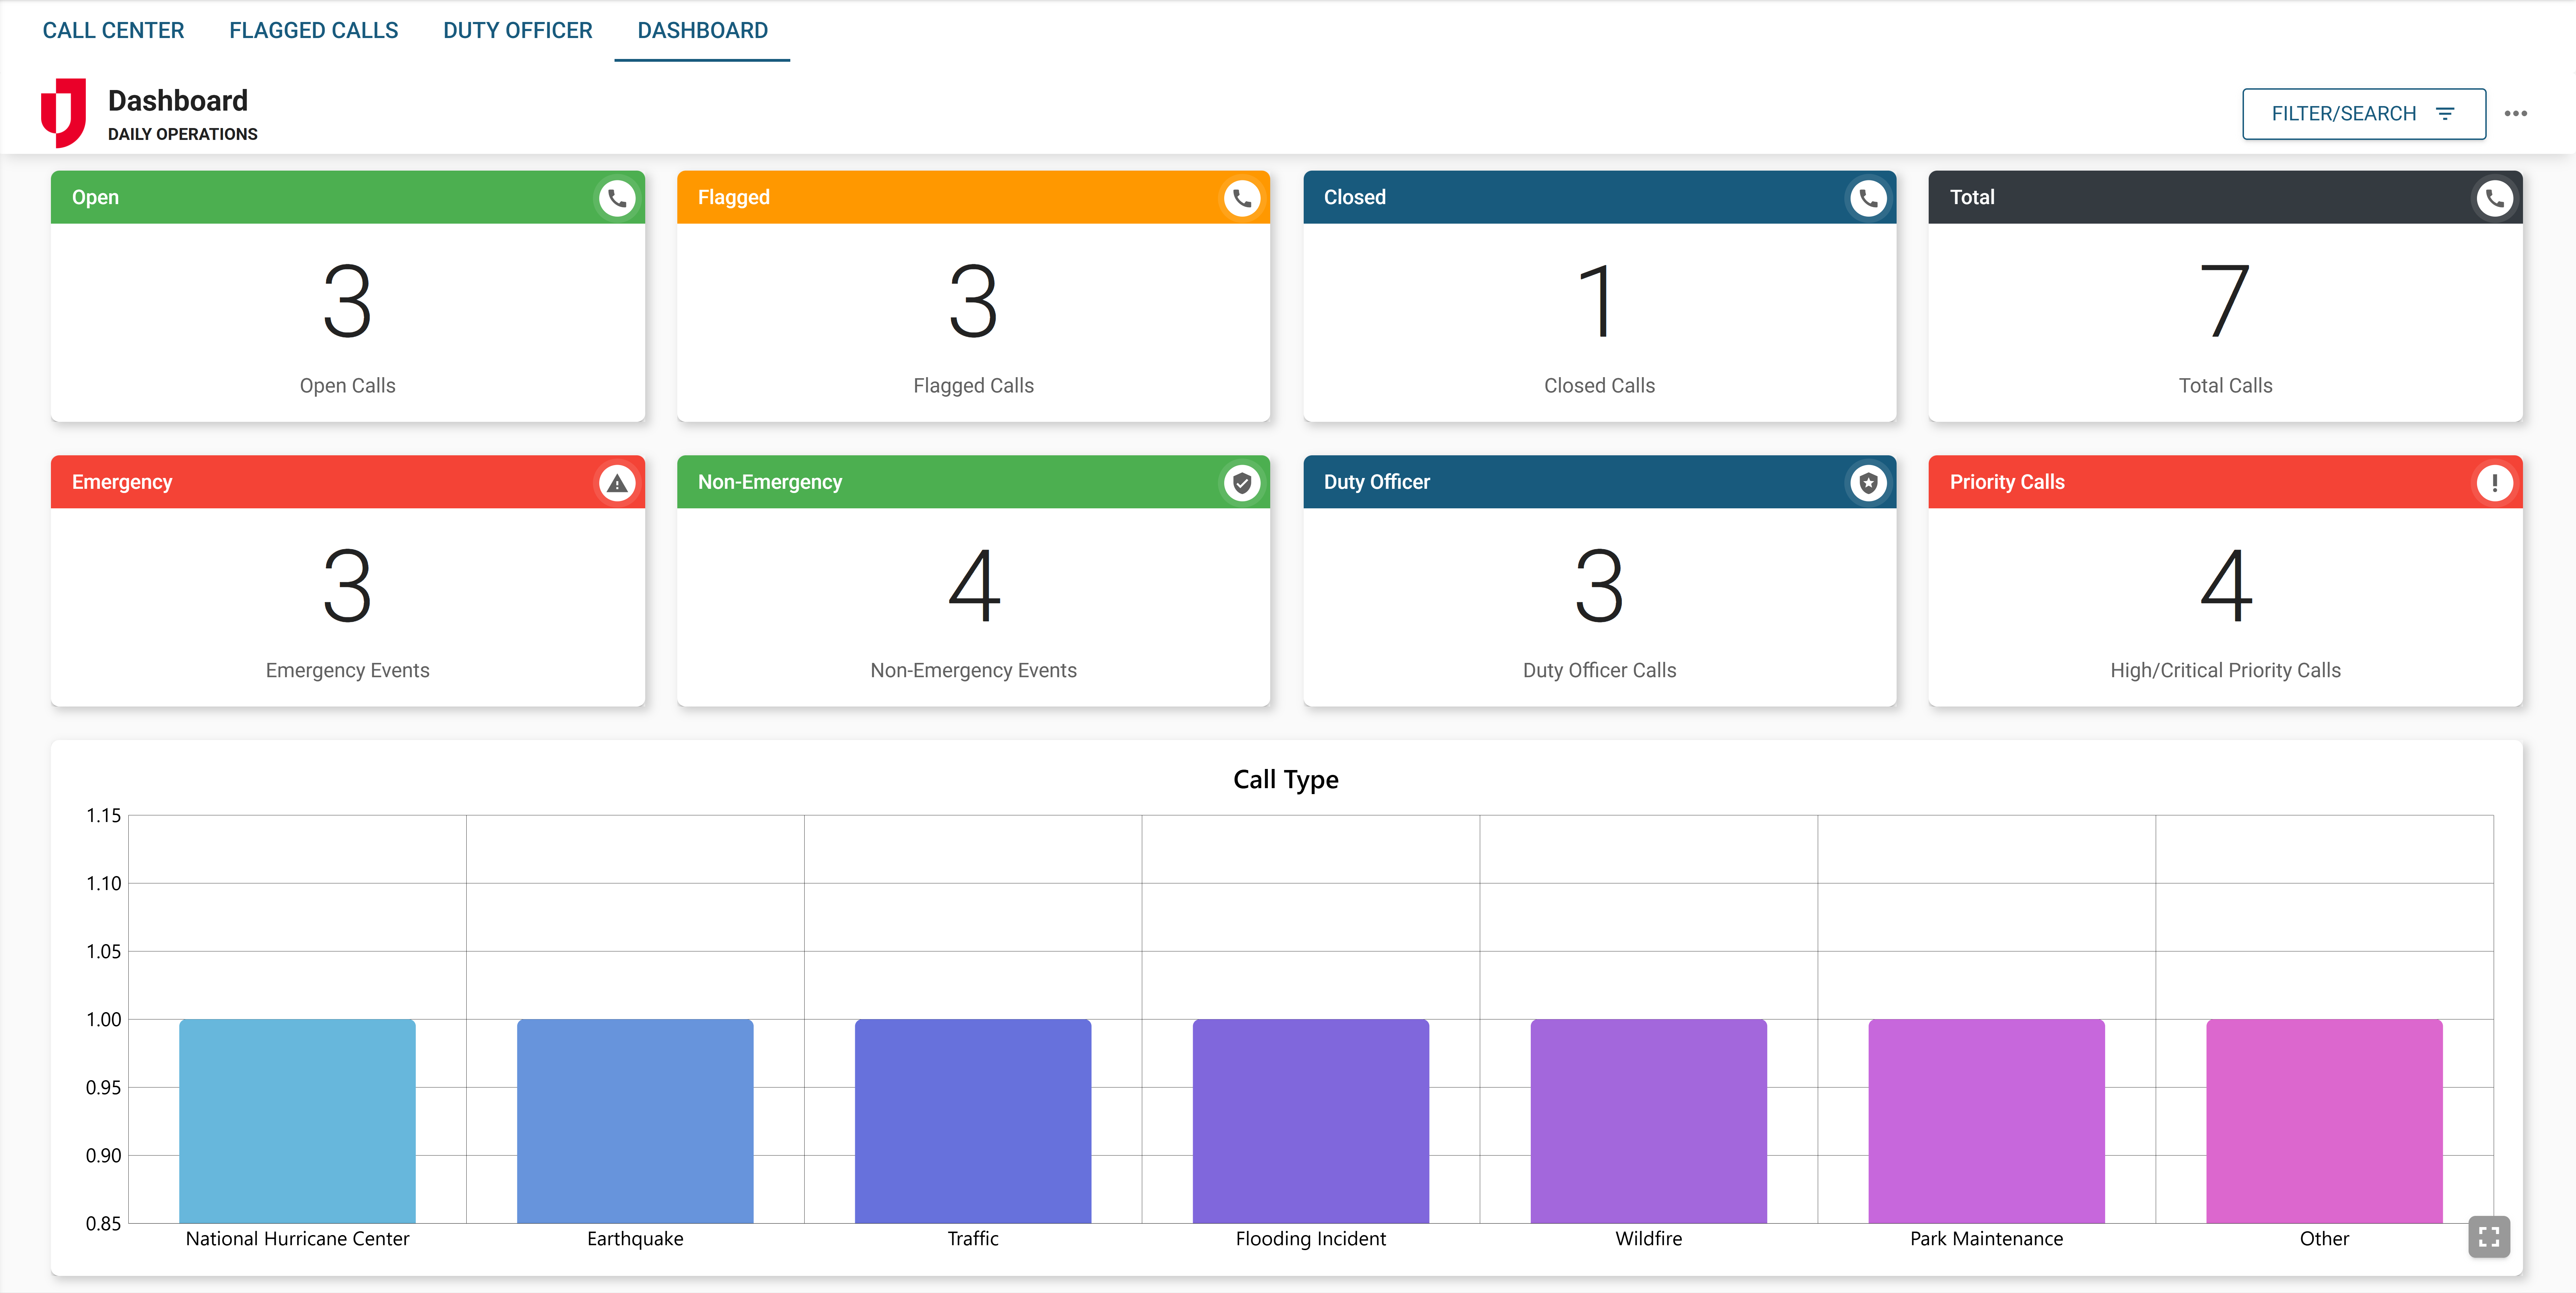This screenshot has width=2576, height=1293.
Task: Expand the Call Type chart to fullscreen
Action: coord(2489,1237)
